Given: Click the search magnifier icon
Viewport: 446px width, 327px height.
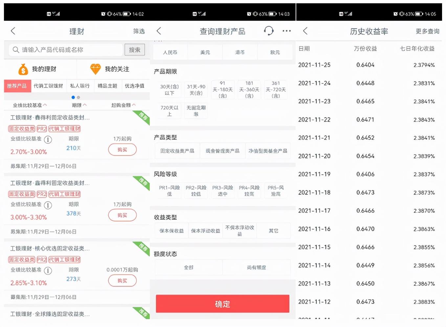Looking at the screenshot, I should pyautogui.click(x=15, y=50).
